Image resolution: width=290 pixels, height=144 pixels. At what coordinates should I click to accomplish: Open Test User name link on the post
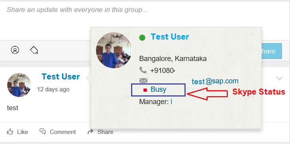[x=61, y=77]
